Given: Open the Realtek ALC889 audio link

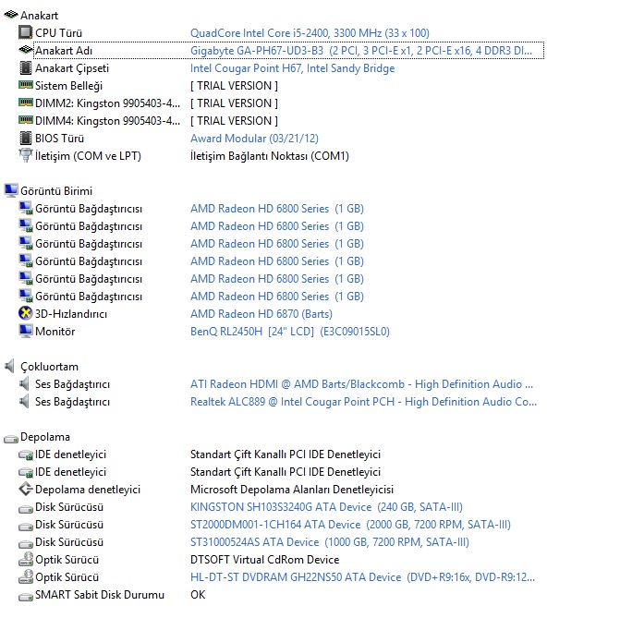Looking at the screenshot, I should [x=363, y=402].
